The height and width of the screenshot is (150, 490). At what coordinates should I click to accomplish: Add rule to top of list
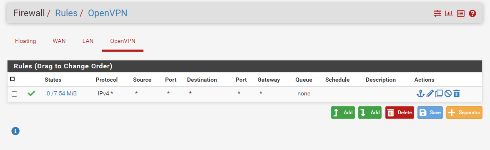point(343,112)
